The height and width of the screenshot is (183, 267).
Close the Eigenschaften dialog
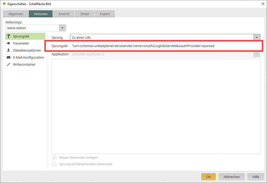coord(263,4)
